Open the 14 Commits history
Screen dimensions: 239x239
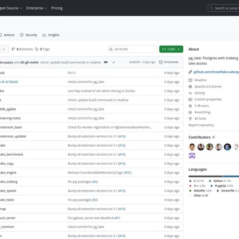(x=168, y=62)
